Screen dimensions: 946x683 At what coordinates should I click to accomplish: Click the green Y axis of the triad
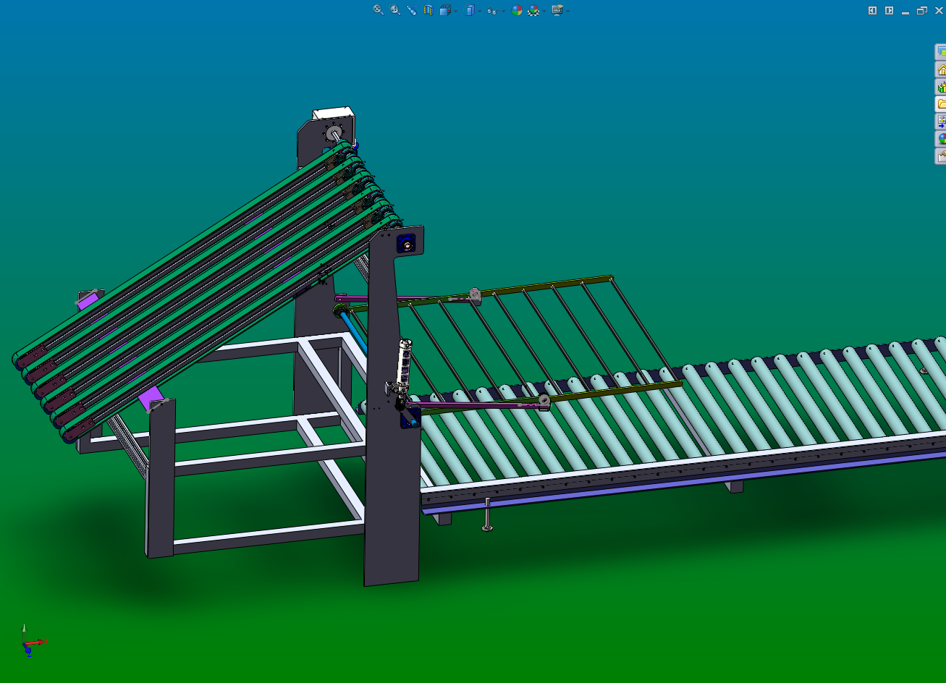(24, 632)
